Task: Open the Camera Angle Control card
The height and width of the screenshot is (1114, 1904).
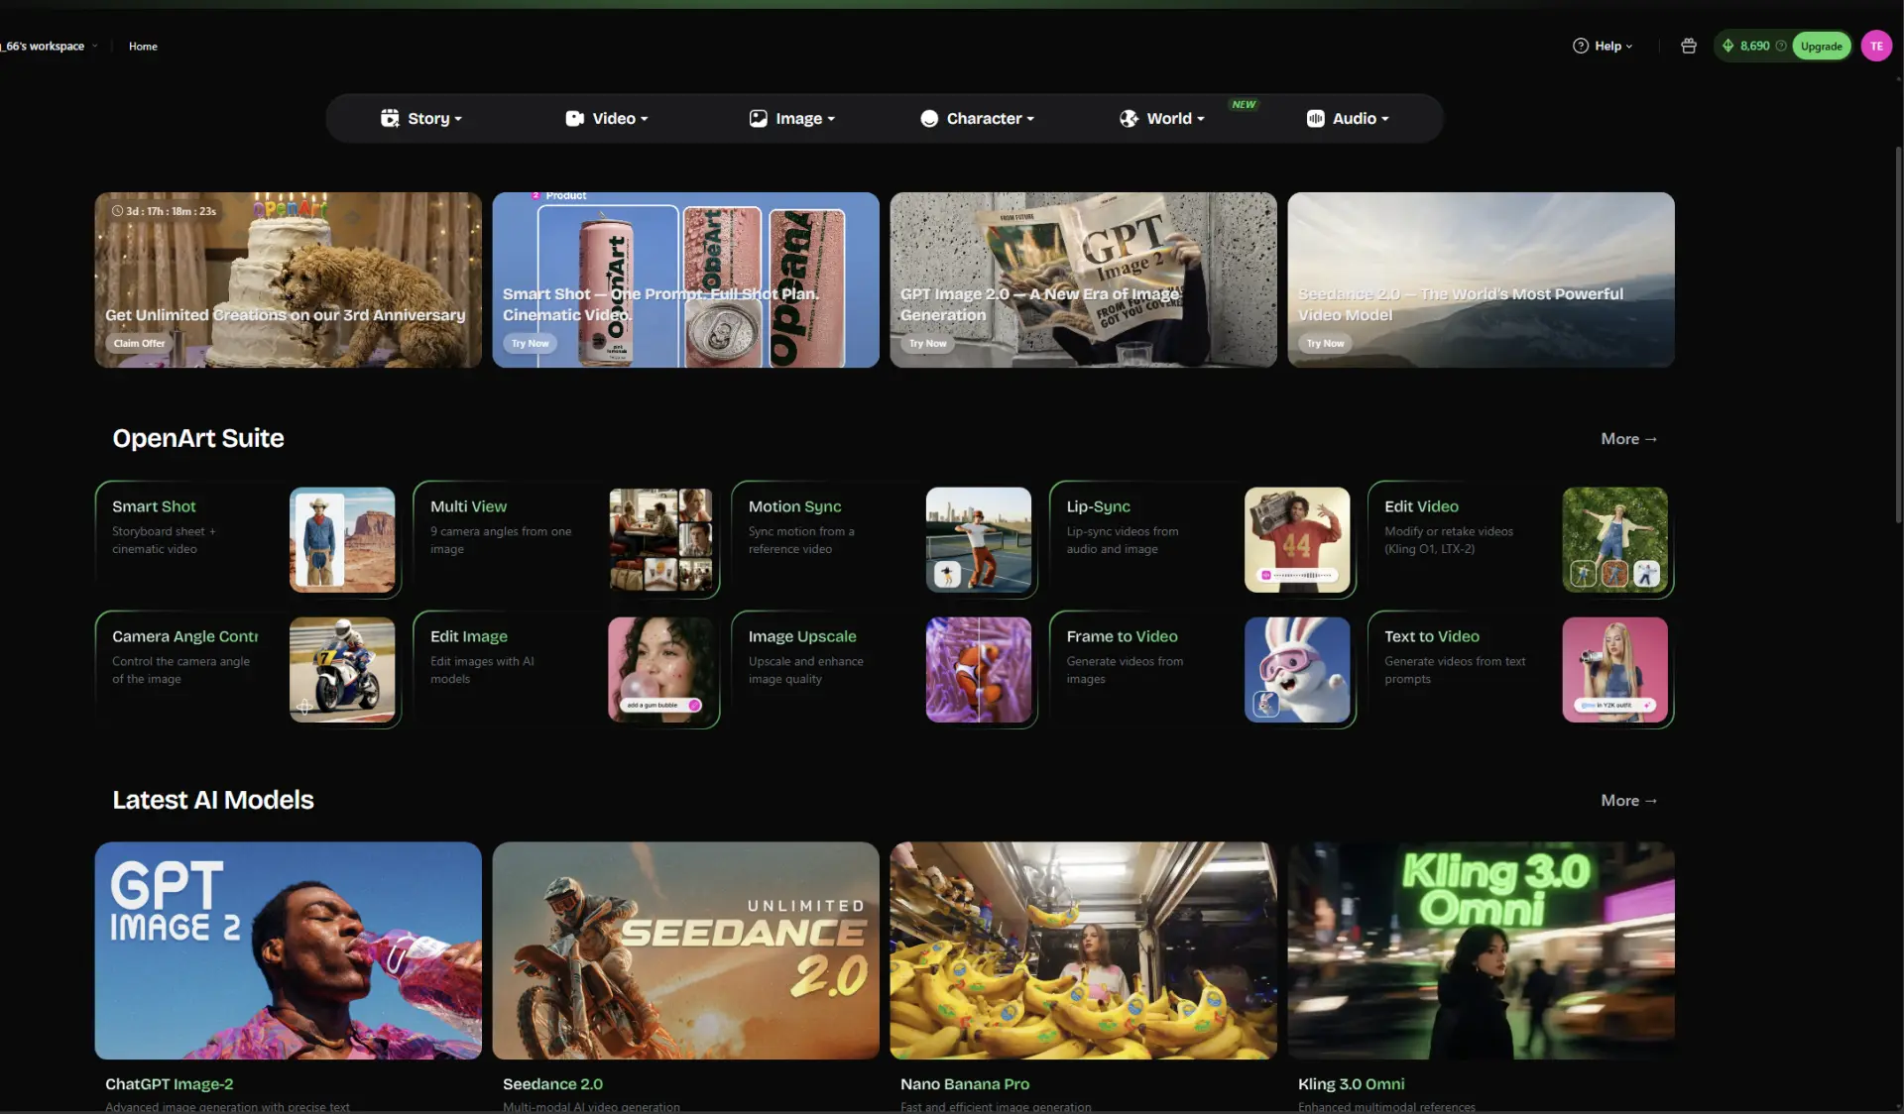Action: click(248, 669)
